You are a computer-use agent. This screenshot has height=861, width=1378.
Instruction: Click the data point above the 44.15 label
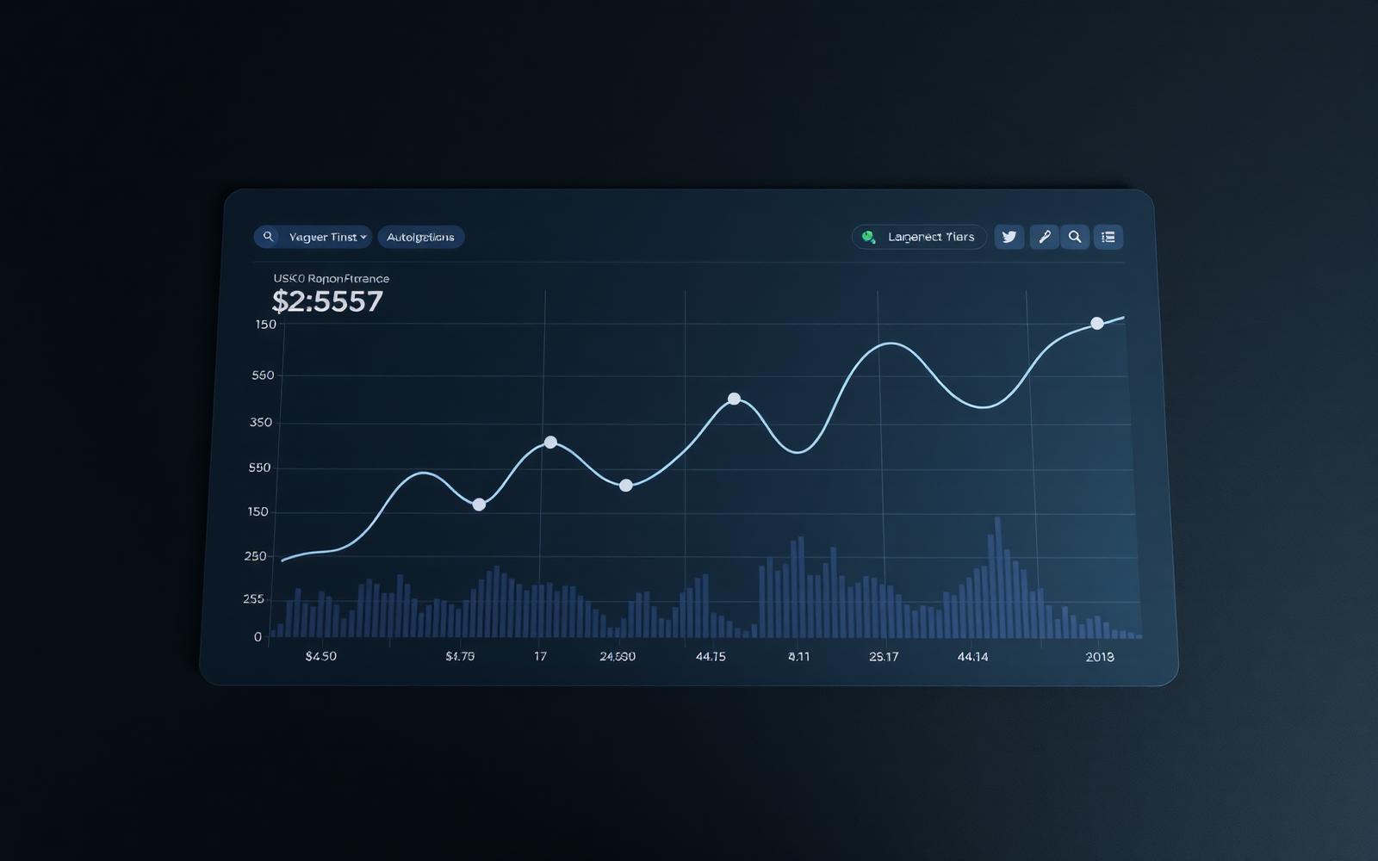click(734, 399)
